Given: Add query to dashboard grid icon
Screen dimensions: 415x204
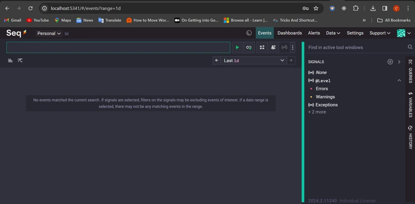Looking at the screenshot, I should click(x=262, y=48).
